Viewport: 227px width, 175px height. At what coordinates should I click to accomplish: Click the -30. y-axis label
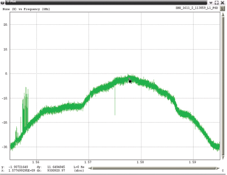click(x=5, y=147)
